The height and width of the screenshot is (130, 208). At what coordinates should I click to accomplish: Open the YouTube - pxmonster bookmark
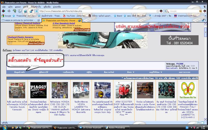[x=75, y=16]
